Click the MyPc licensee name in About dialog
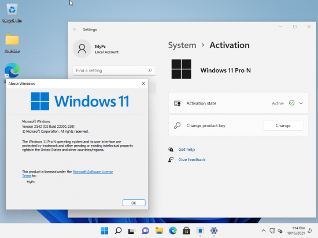This screenshot has width=318, height=238. [31, 182]
